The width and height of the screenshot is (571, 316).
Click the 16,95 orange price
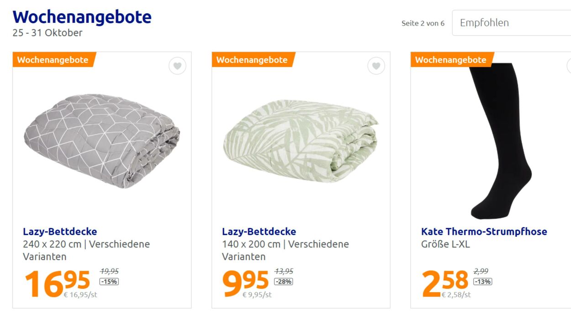coord(57,282)
